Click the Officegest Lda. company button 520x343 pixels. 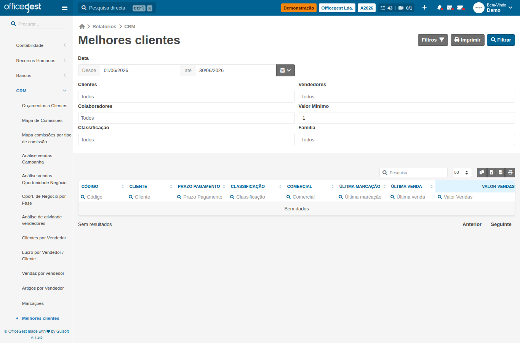[337, 8]
